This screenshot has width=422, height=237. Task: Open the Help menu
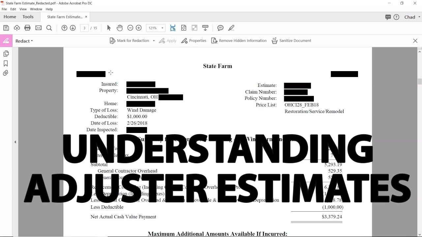pyautogui.click(x=49, y=9)
